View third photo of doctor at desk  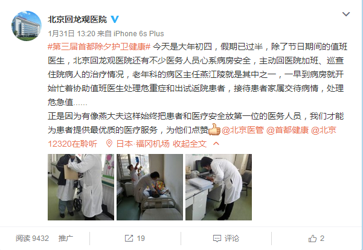(219, 187)
